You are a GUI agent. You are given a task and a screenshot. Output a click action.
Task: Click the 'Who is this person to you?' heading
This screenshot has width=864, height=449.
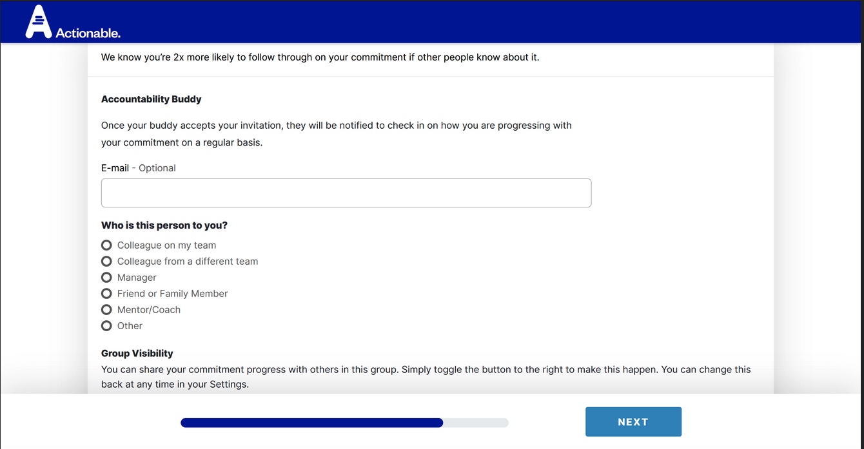pos(164,225)
